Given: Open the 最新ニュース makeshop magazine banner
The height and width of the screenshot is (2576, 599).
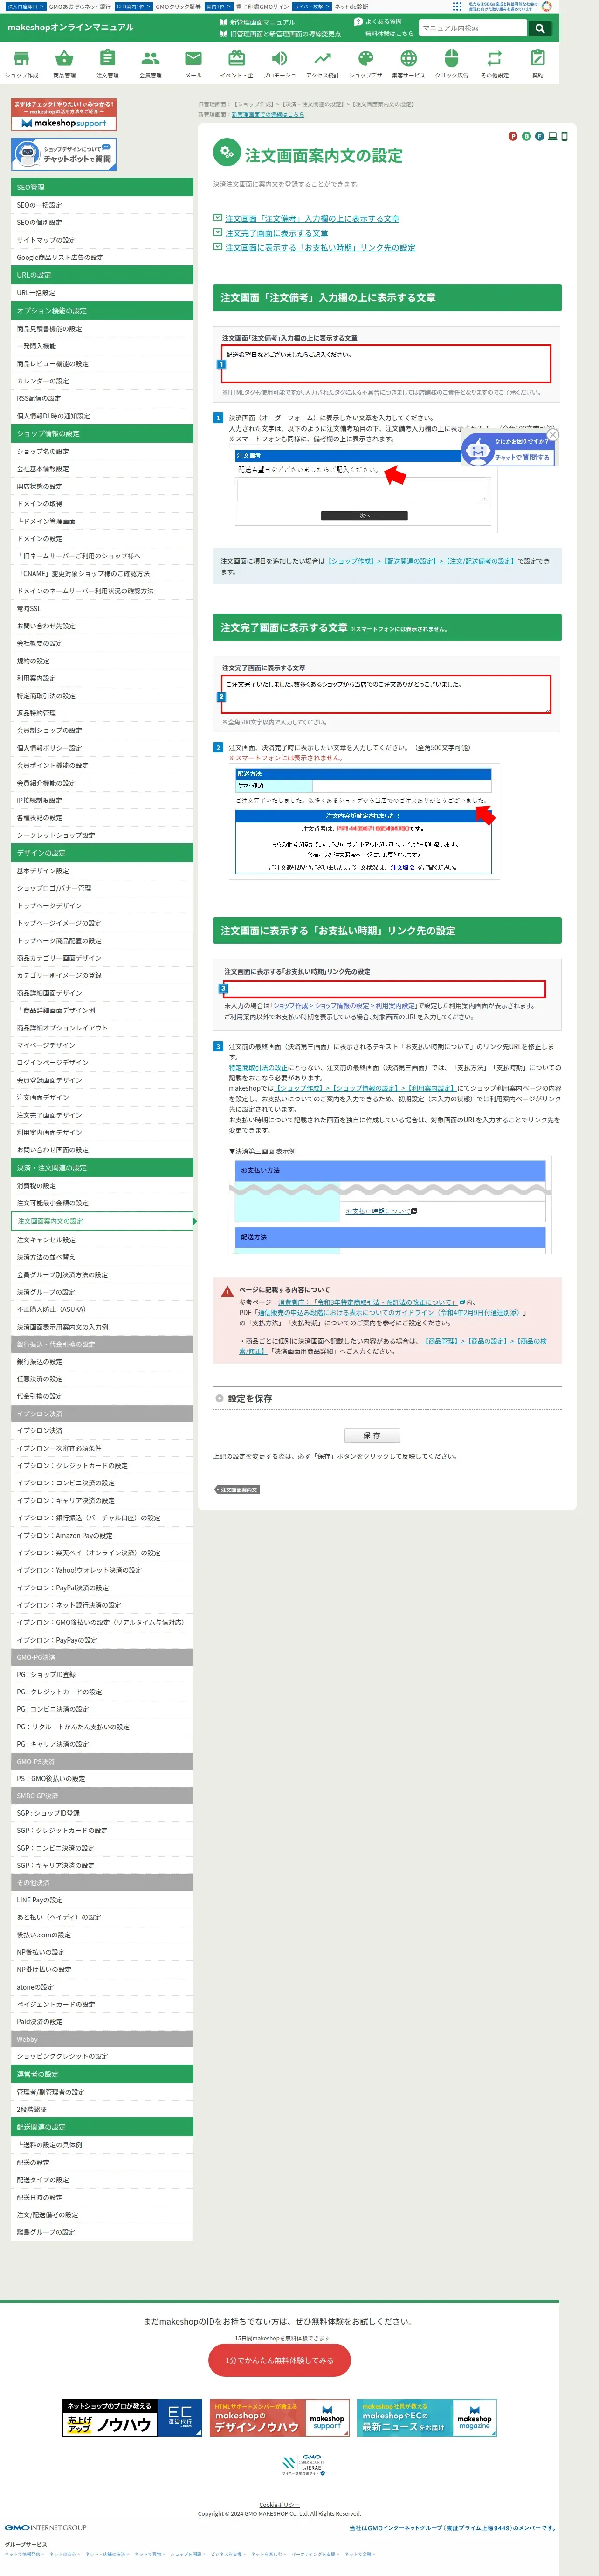Looking at the screenshot, I should click(427, 2418).
